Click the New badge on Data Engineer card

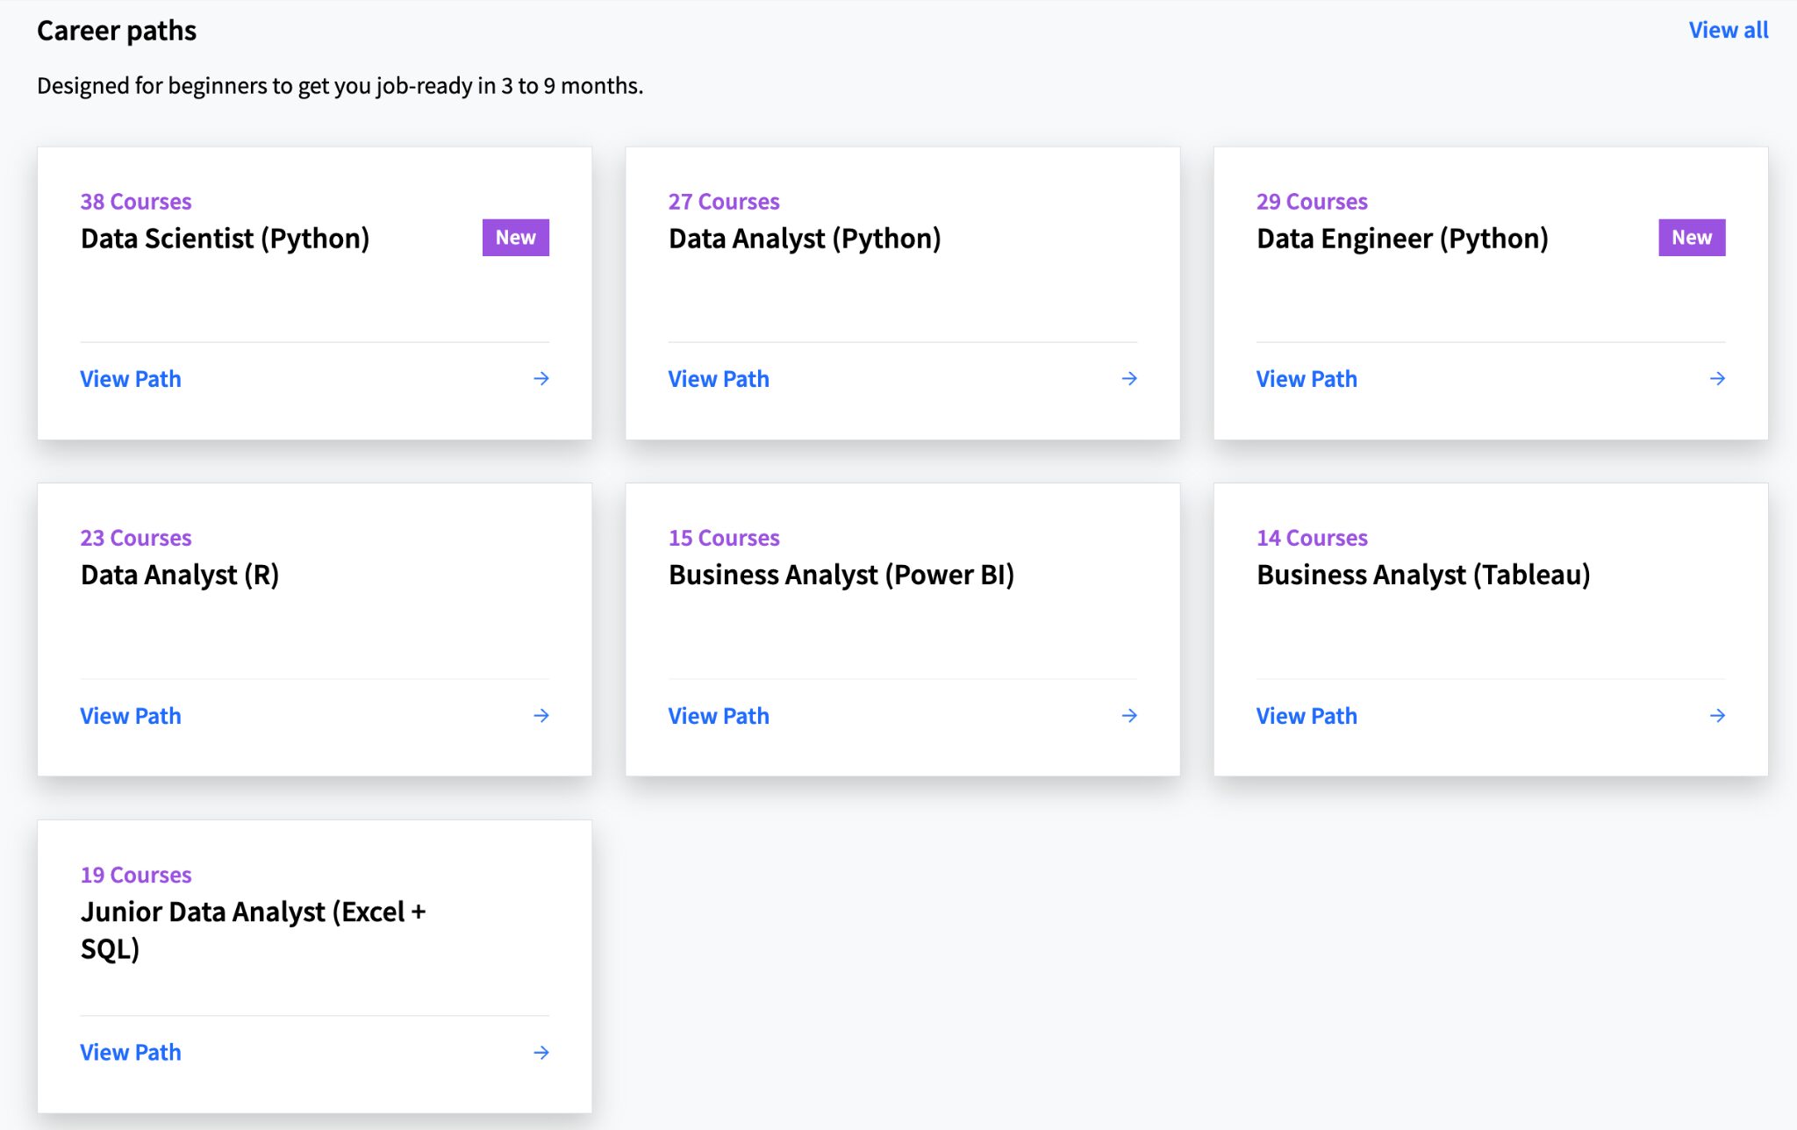[x=1692, y=236]
